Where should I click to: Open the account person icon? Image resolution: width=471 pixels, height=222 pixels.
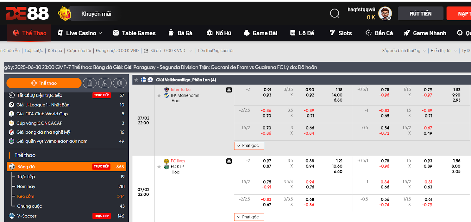pyautogui.click(x=105, y=83)
